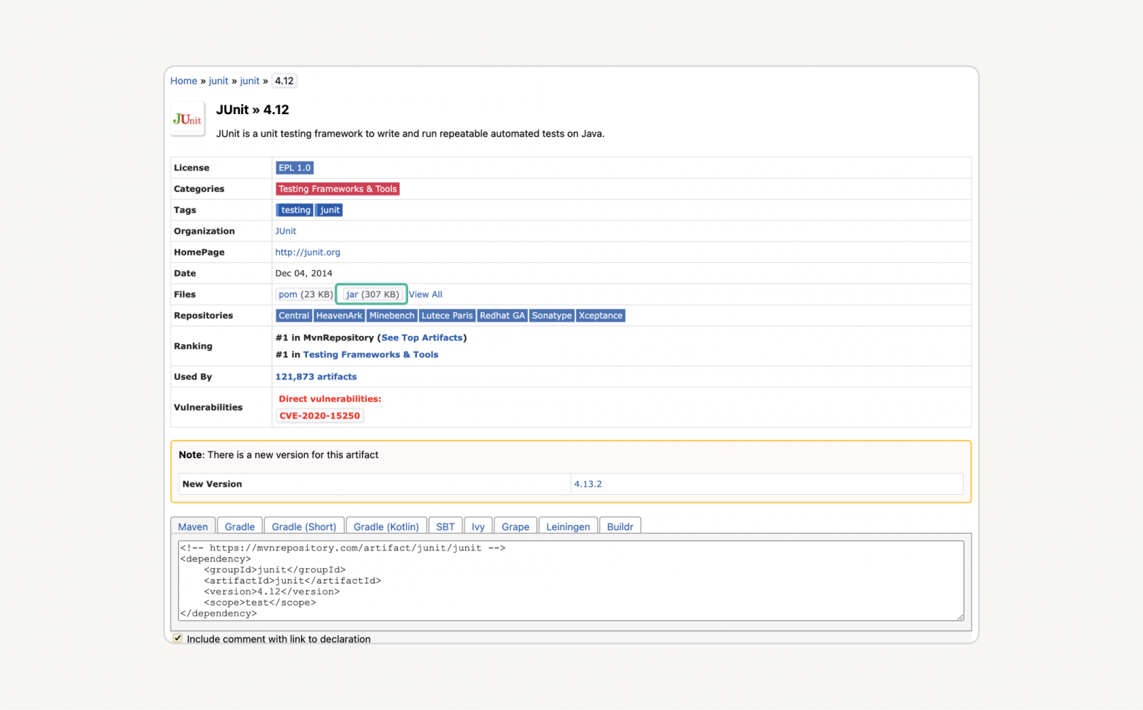Open the Sonatype repository badge
Viewport: 1143px width, 710px height.
(552, 315)
